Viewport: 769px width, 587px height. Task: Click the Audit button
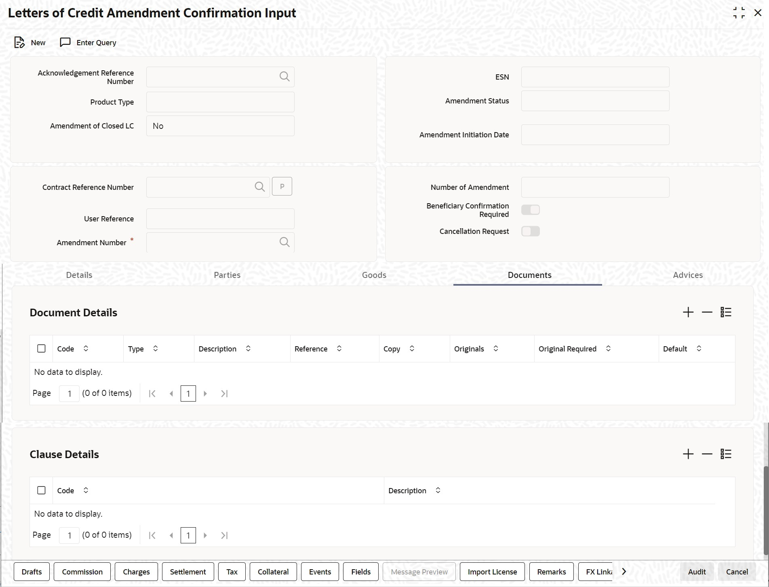point(697,572)
